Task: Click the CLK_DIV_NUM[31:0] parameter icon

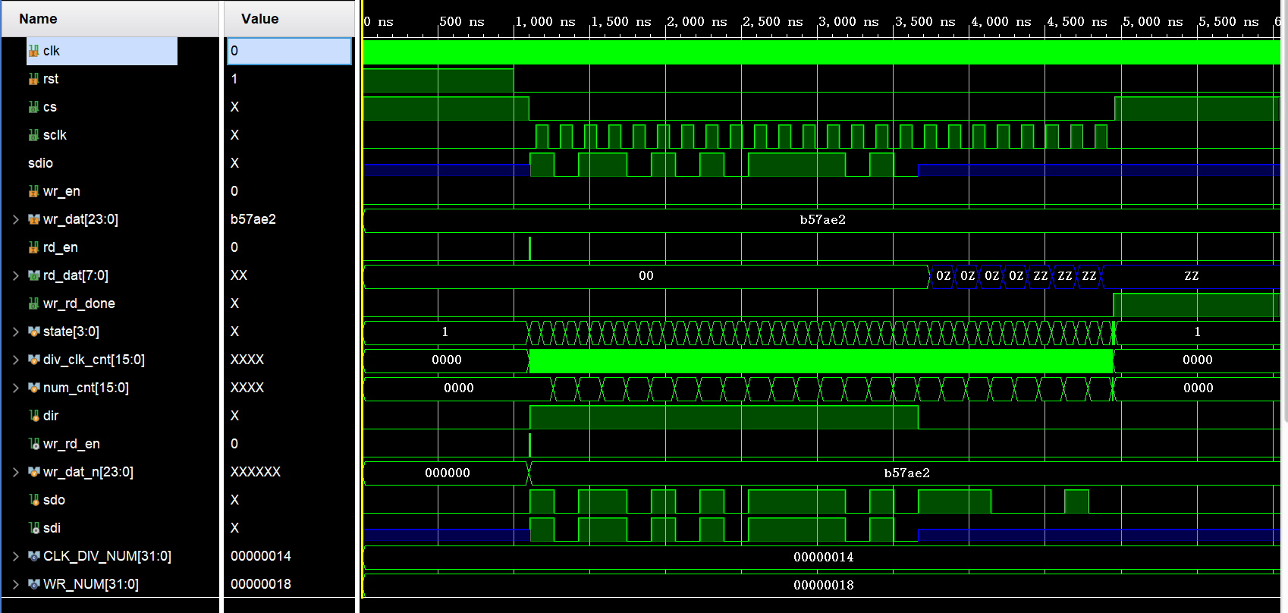Action: [33, 556]
